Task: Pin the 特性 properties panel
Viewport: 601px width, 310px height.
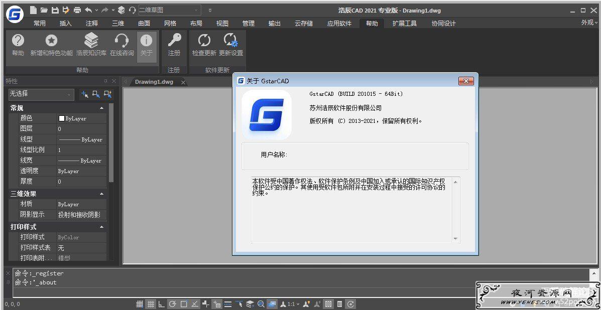Action: pyautogui.click(x=105, y=81)
